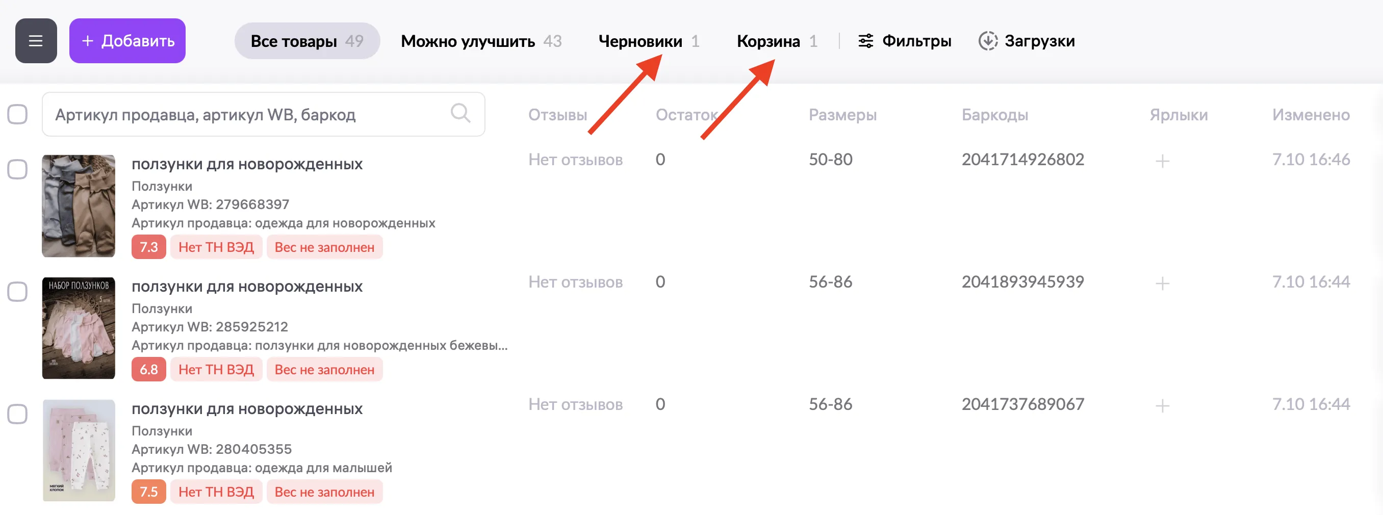Viewport: 1383px width, 515px height.
Task: Select the checkbox of the last product row
Action: (x=18, y=414)
